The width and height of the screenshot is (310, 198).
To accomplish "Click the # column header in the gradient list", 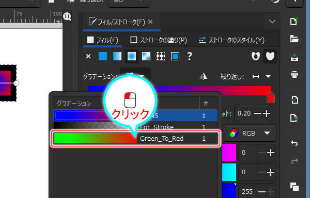I will [x=206, y=103].
